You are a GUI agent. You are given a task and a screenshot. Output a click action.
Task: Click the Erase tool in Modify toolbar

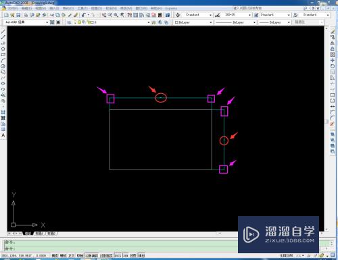tap(333, 32)
